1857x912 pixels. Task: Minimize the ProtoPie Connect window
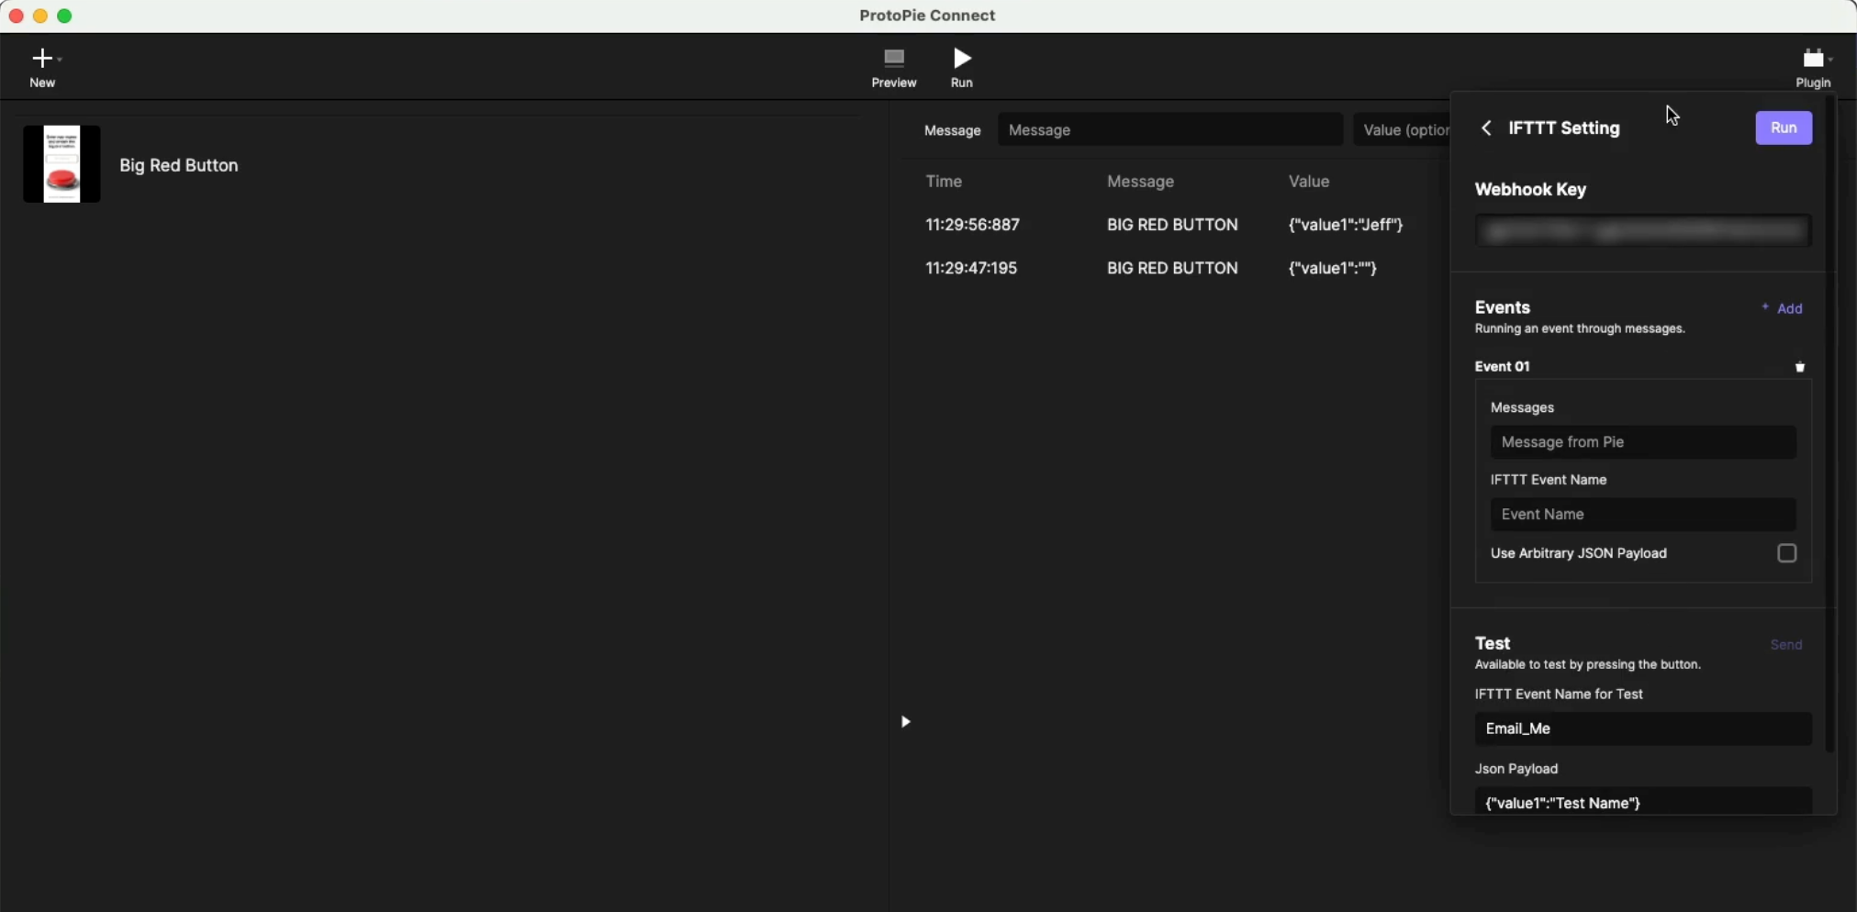point(40,16)
